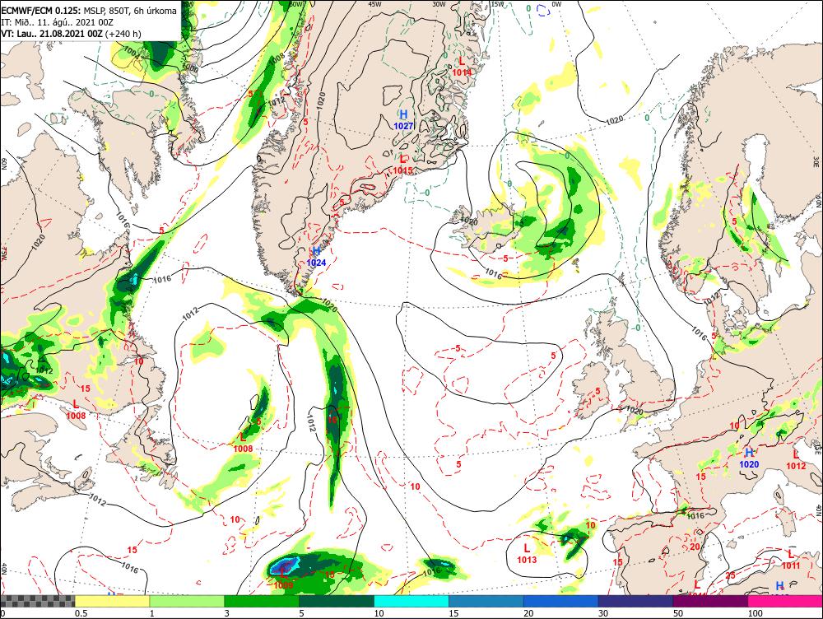This screenshot has height=619, width=823.
Task: Click the dark green 5–10 mm legend swatch
Action: 337,601
